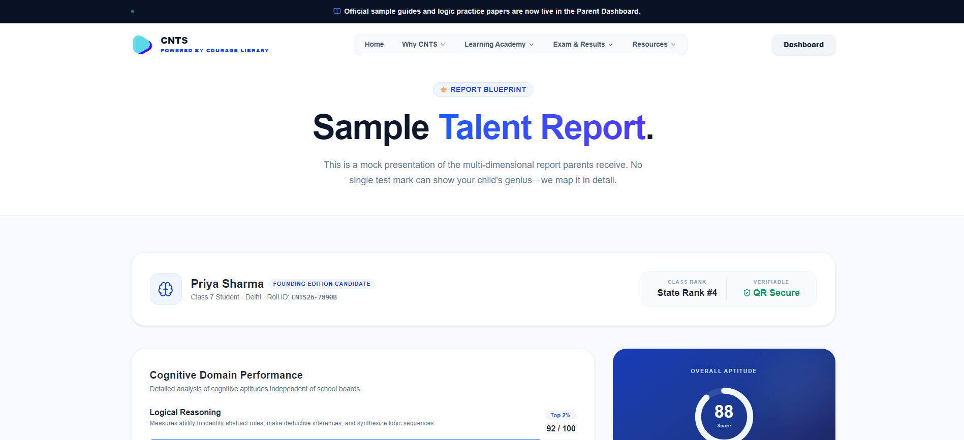Click the green dot in top banner
Image resolution: width=964 pixels, height=440 pixels.
(x=133, y=11)
